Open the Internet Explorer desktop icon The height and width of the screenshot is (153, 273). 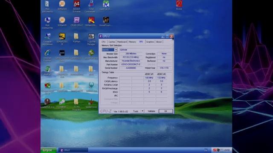pos(47,56)
